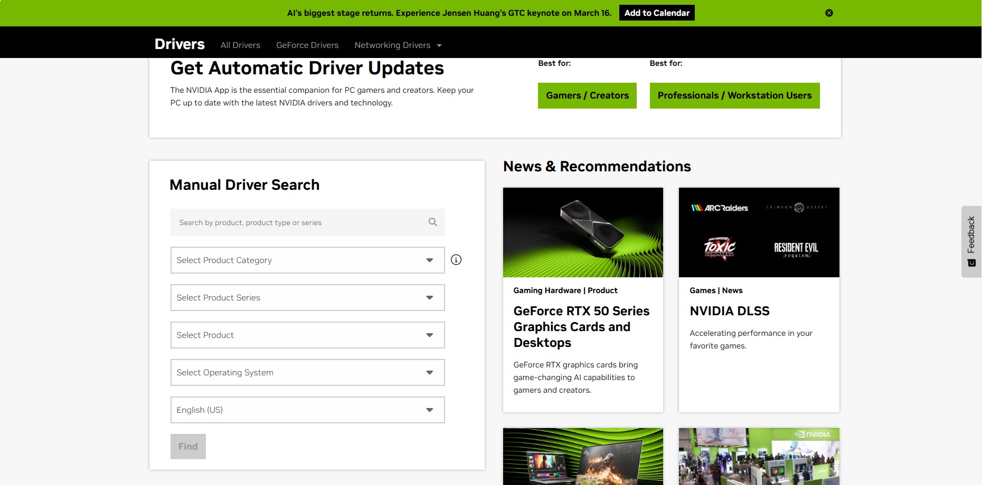Viewport: 982px width, 485px height.
Task: Open the Select Product Series dropdown
Action: (x=307, y=297)
